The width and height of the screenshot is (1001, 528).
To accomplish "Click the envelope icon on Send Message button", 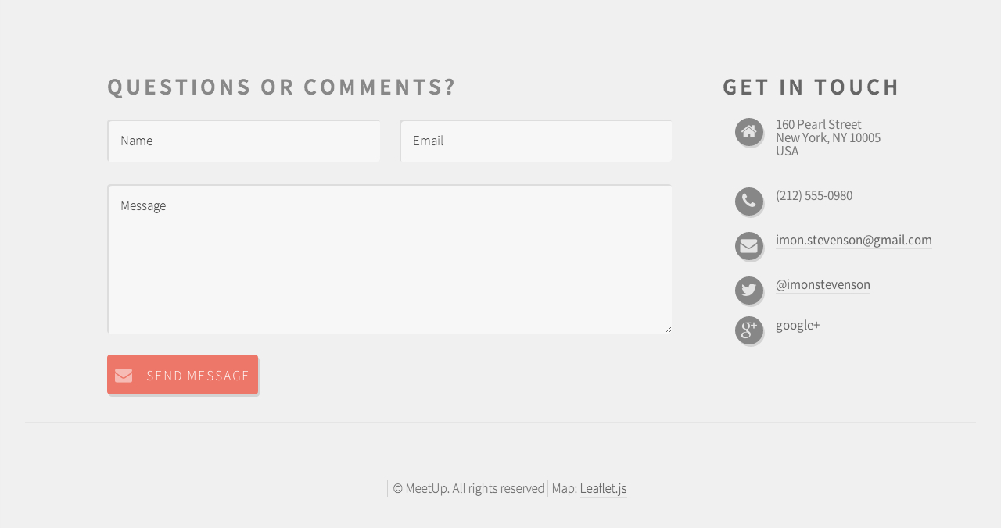I will [124, 376].
